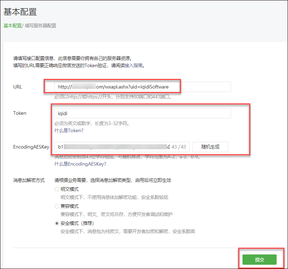Screen dimensions: 288x269
Task: Click the 随机生成 button
Action: coord(210,147)
